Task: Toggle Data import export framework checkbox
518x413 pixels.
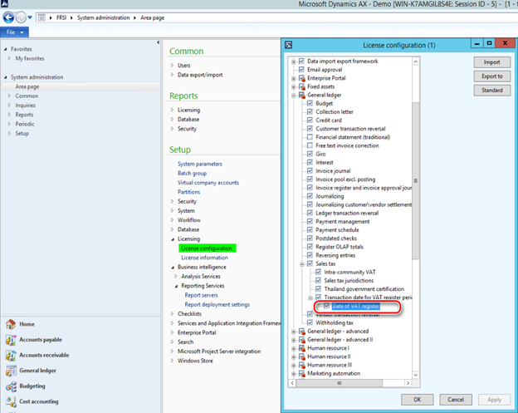Action: (x=301, y=61)
